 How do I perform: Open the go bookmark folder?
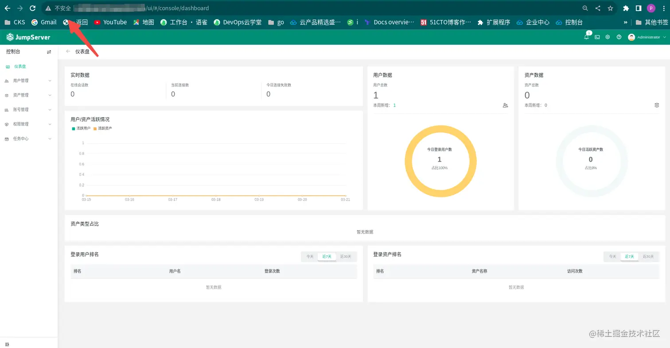tap(276, 22)
